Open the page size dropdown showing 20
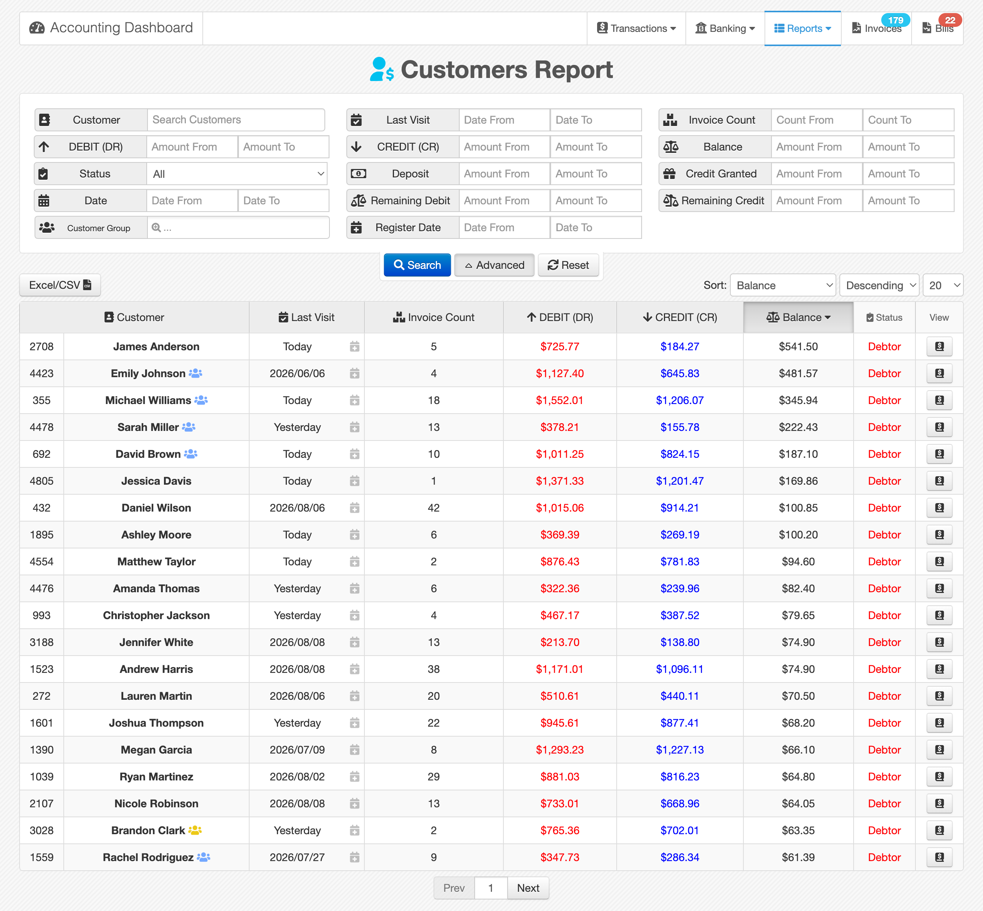The image size is (983, 911). coord(943,285)
